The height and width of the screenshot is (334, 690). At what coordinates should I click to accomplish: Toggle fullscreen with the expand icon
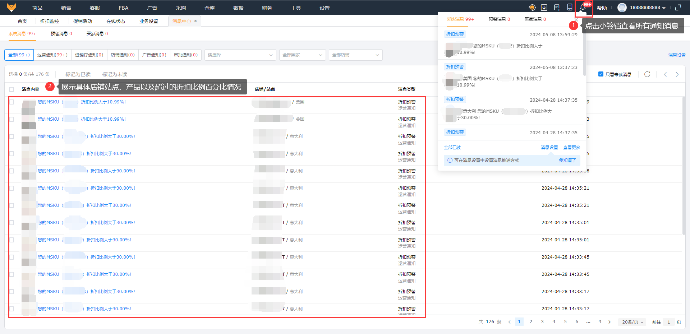[678, 8]
